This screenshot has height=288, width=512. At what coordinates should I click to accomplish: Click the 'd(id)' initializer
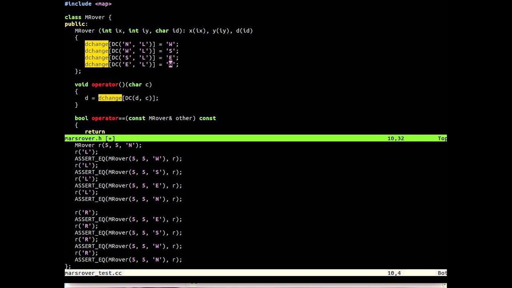pos(244,30)
